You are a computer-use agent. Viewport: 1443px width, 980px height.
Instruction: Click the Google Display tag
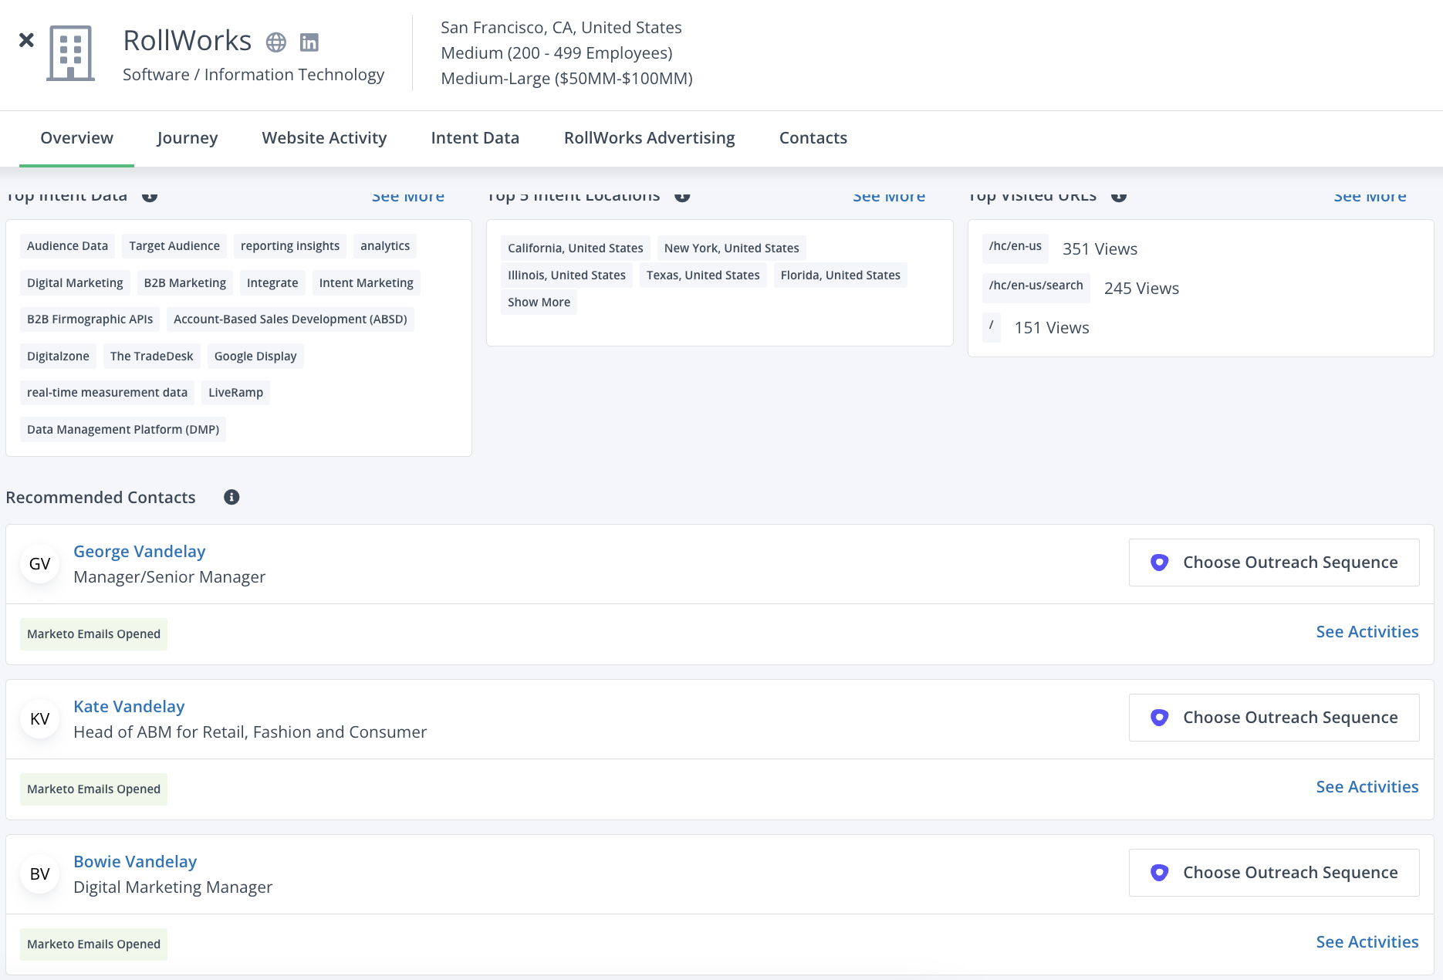[x=255, y=357]
